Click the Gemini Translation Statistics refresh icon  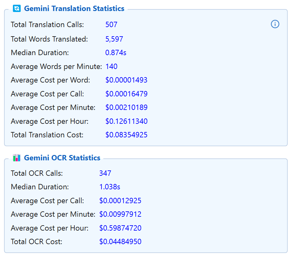[17, 8]
